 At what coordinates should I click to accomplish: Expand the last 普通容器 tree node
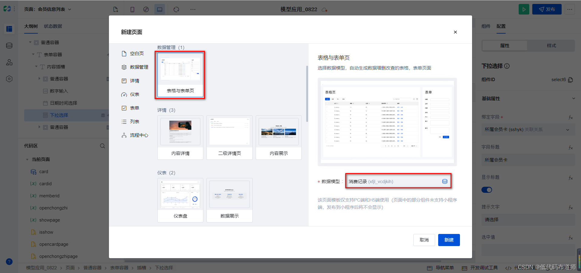click(x=39, y=127)
